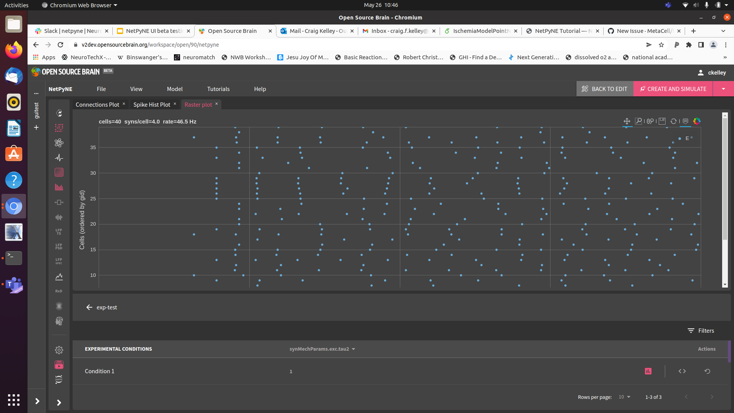Screen dimensions: 734x413
Task: Change rows per page dropdown
Action: pyautogui.click(x=625, y=397)
